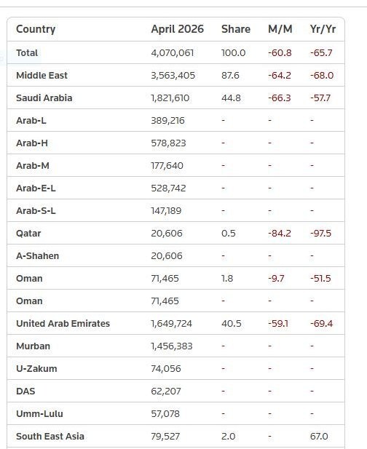Image resolution: width=367 pixels, height=449 pixels.
Task: Click the Saudi Arabia row label
Action: click(x=44, y=98)
